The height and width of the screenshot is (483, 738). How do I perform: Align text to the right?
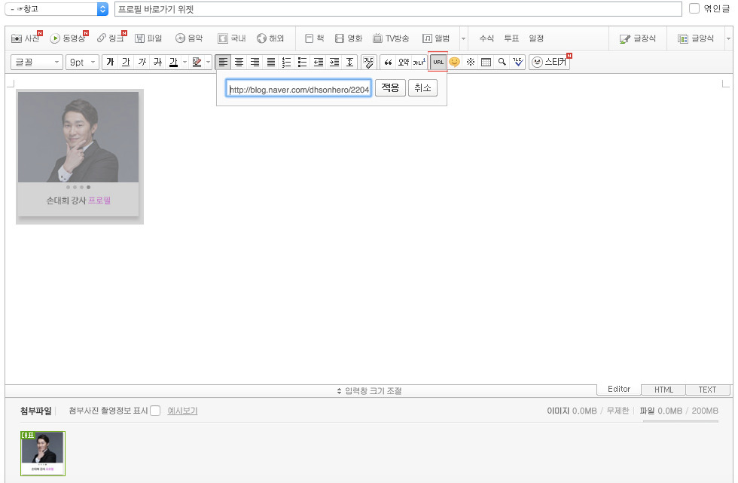[255, 62]
